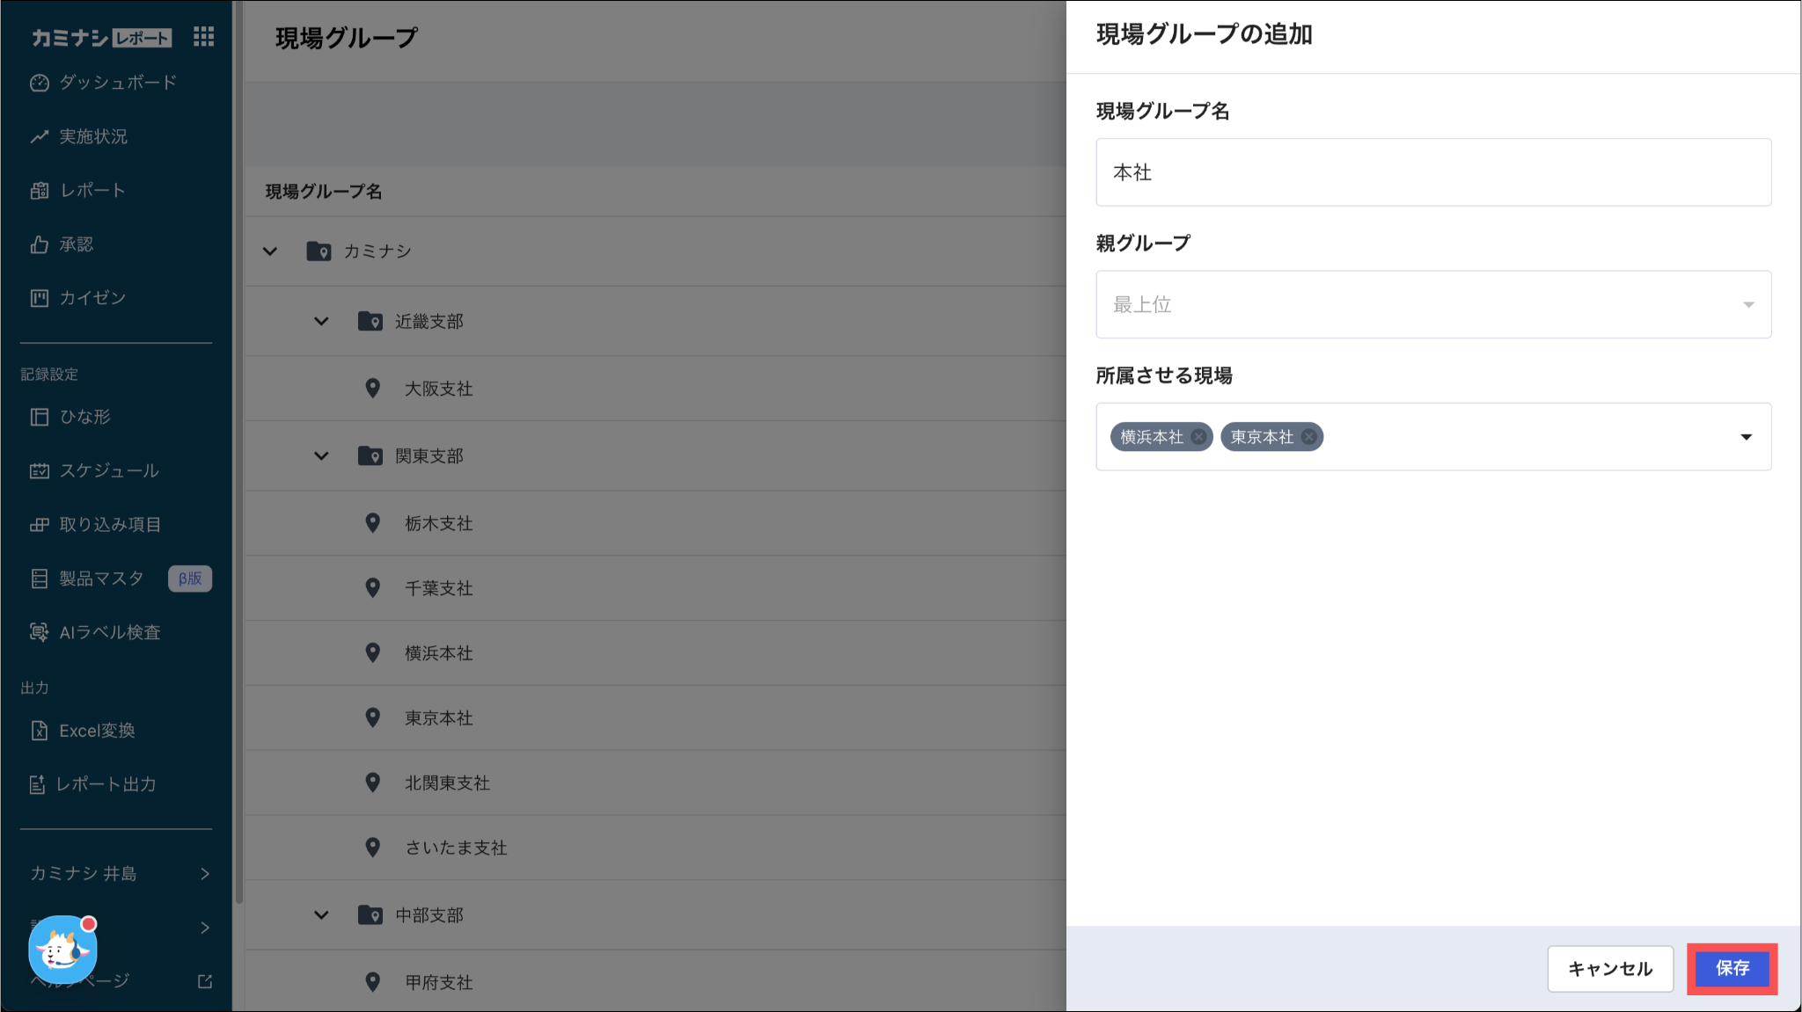Click the Excel変換 file icon
The width and height of the screenshot is (1802, 1012).
[39, 731]
